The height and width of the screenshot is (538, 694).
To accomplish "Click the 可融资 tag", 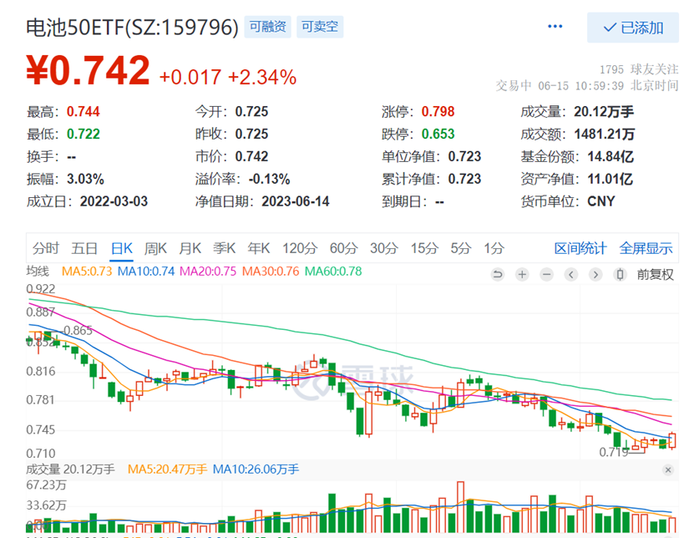I will (x=268, y=27).
